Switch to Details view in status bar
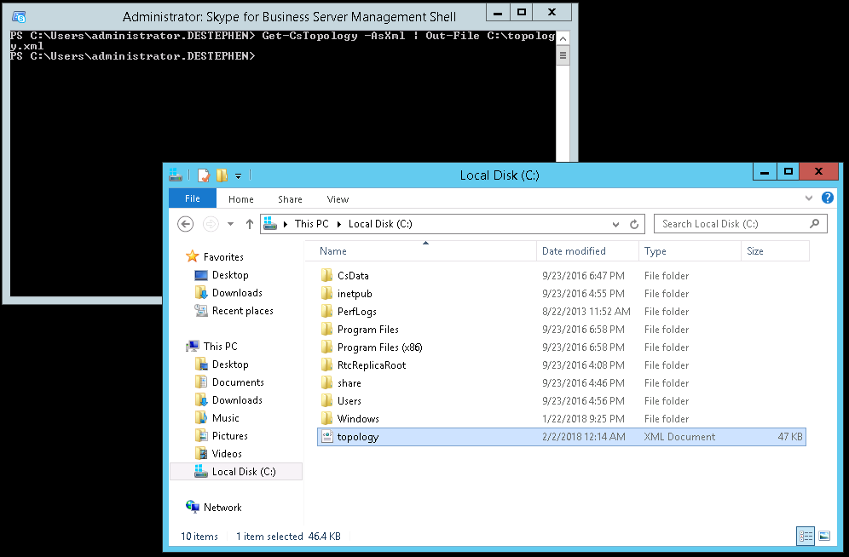849x557 pixels. pyautogui.click(x=806, y=536)
